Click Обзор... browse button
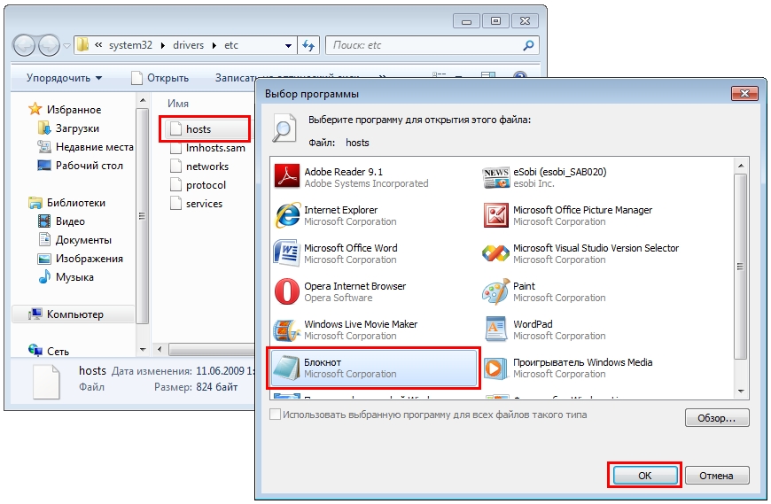Viewport: 771px width, 504px height. click(717, 418)
